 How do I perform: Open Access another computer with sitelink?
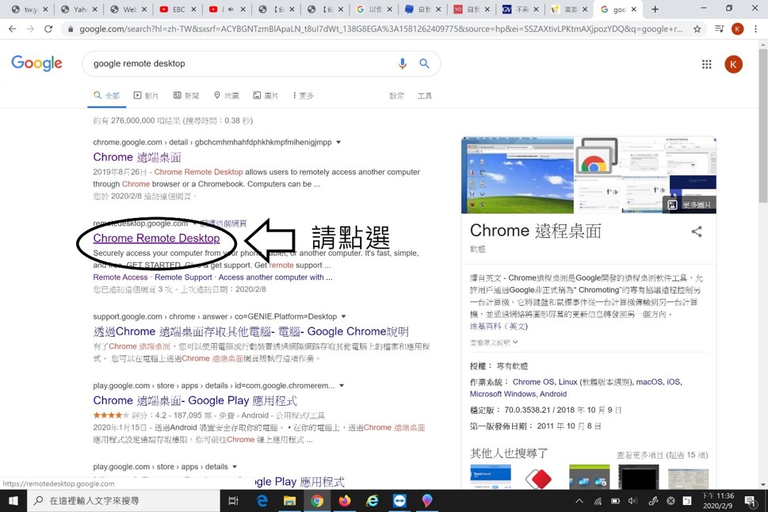(x=275, y=277)
